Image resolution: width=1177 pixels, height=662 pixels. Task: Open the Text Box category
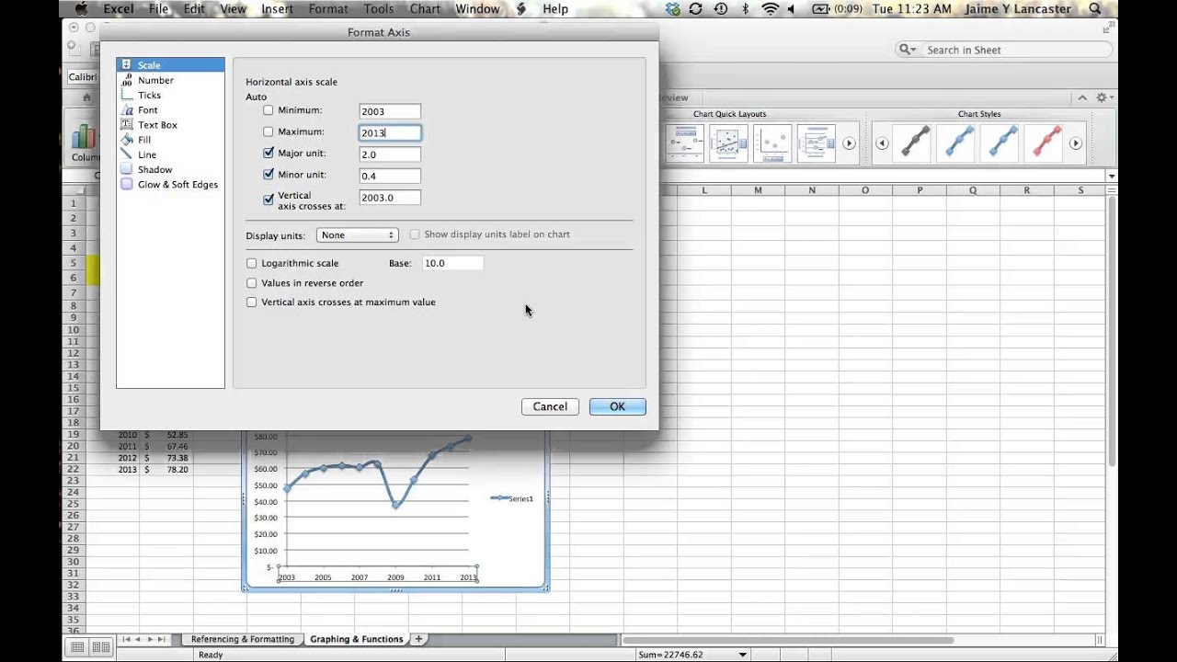point(157,125)
